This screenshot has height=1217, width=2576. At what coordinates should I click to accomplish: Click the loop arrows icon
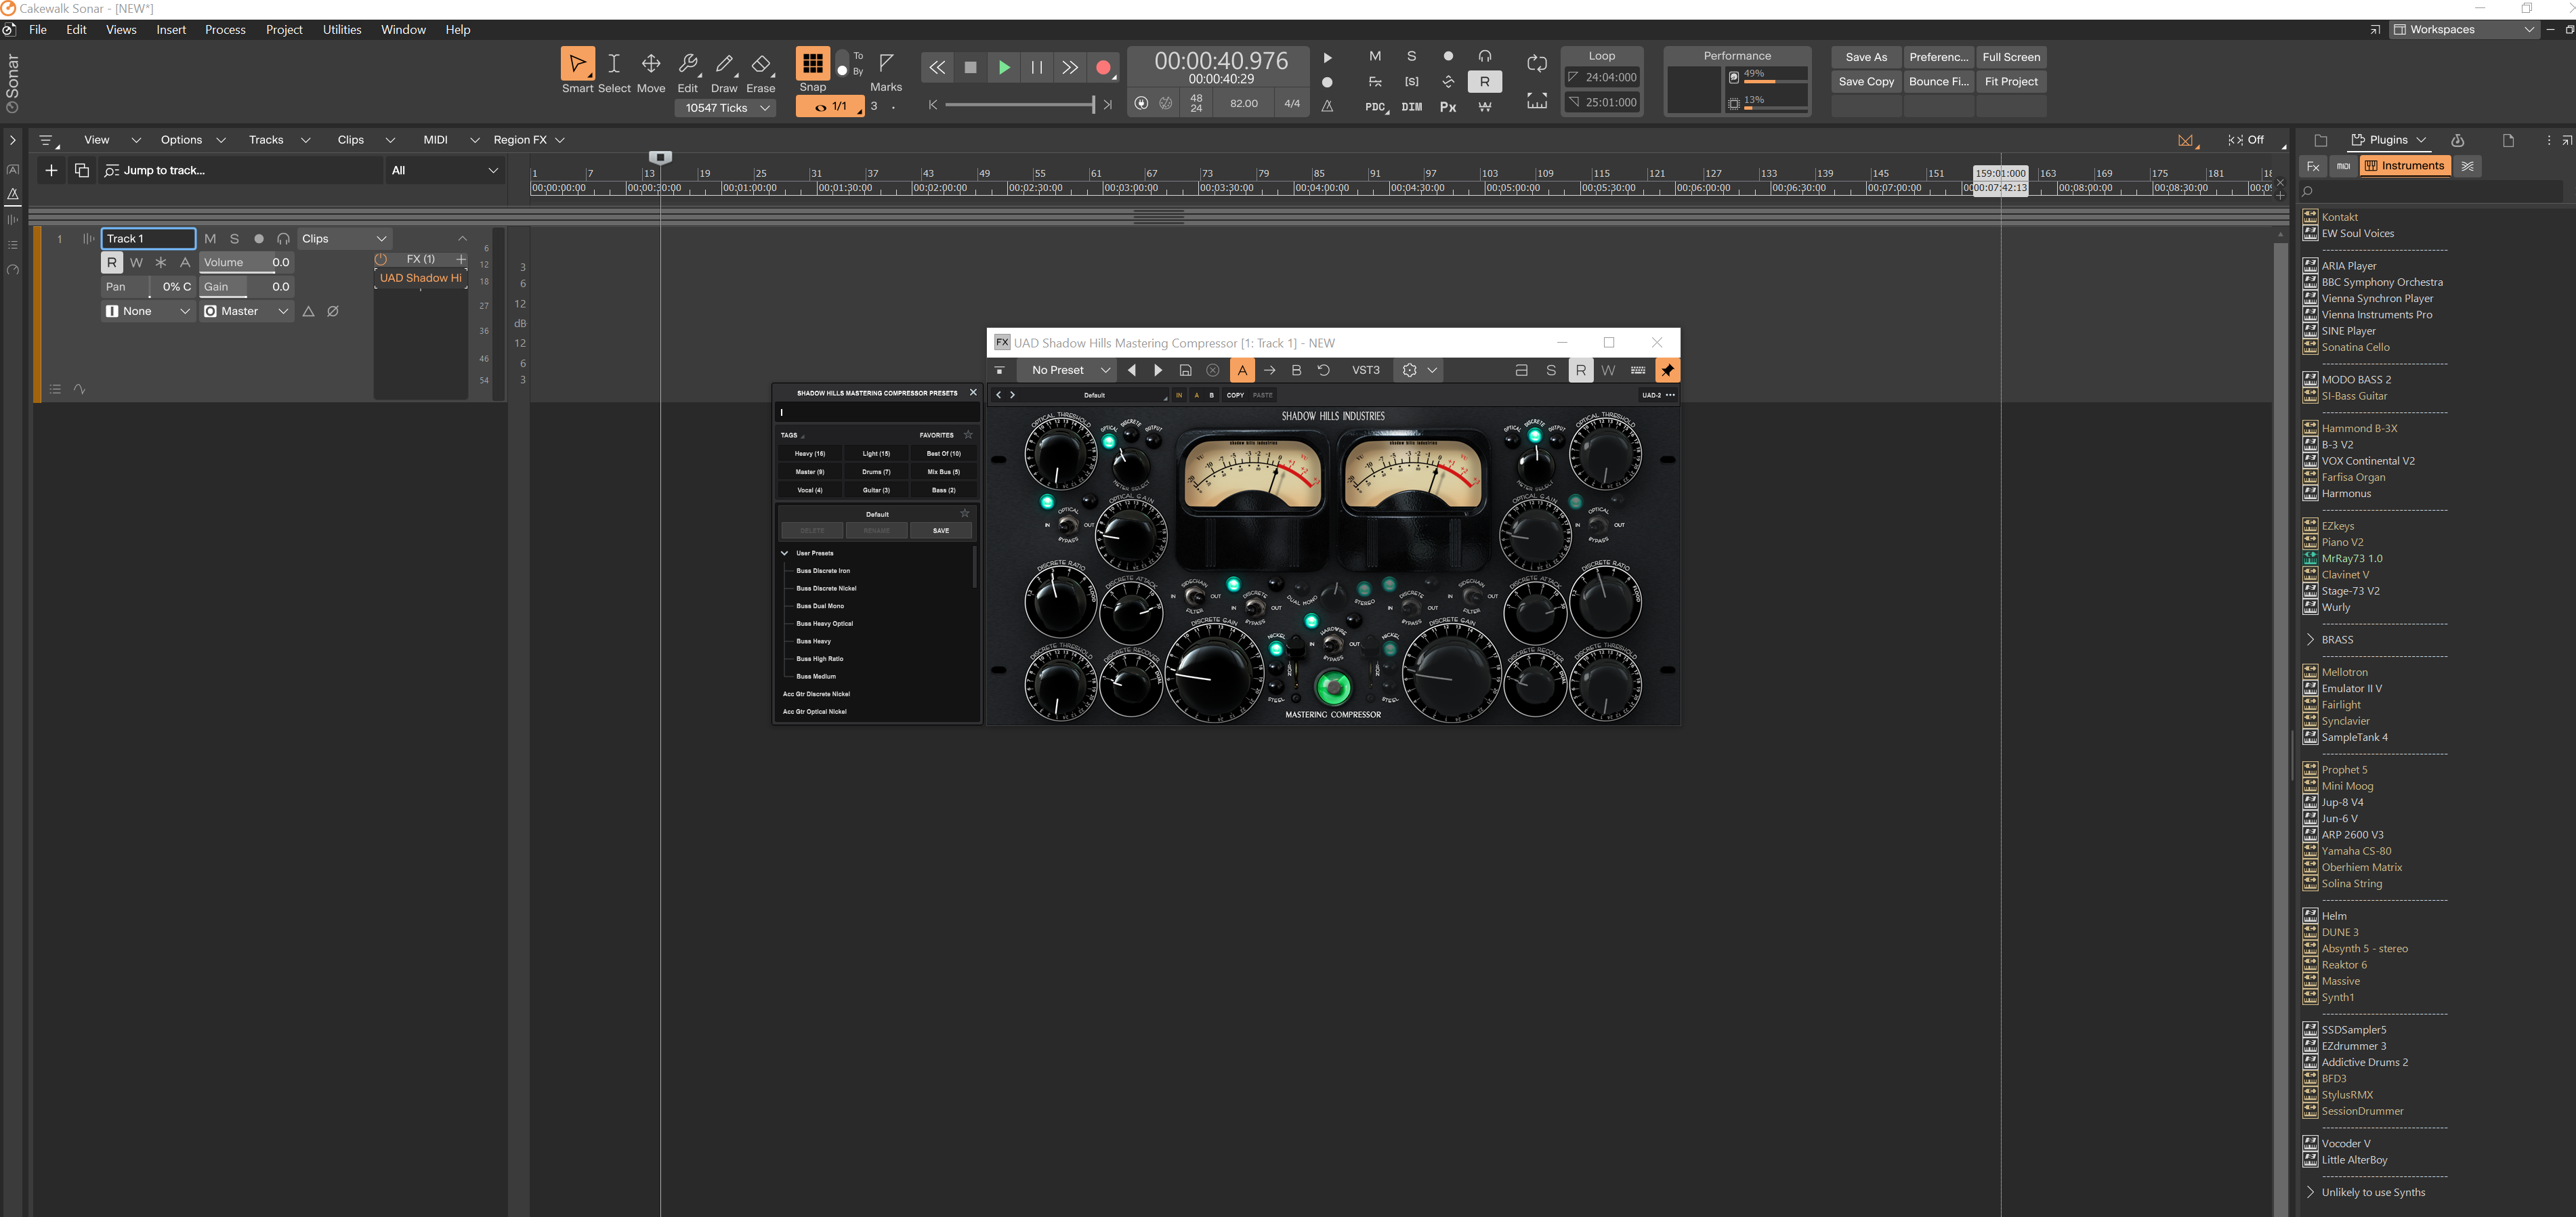click(1537, 63)
